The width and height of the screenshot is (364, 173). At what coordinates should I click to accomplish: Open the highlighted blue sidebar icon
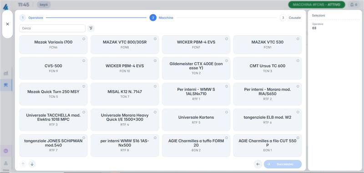pos(6,85)
